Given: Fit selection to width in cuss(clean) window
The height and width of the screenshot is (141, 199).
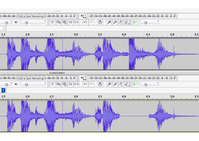Looking at the screenshot, I should (x=121, y=84).
